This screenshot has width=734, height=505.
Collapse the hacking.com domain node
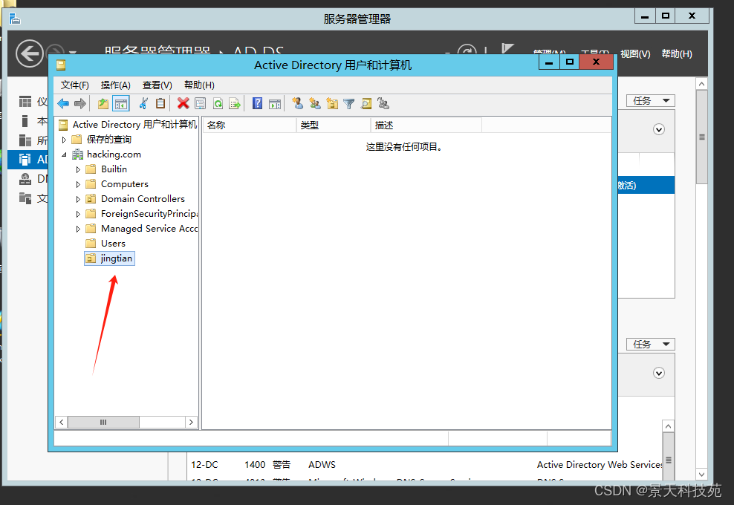tap(64, 154)
